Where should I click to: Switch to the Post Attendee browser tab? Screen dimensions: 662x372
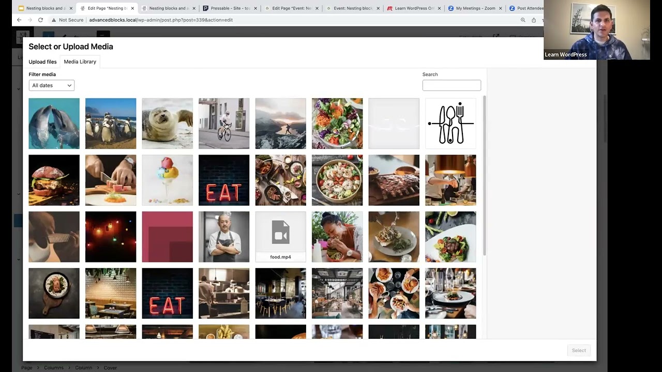pyautogui.click(x=526, y=8)
